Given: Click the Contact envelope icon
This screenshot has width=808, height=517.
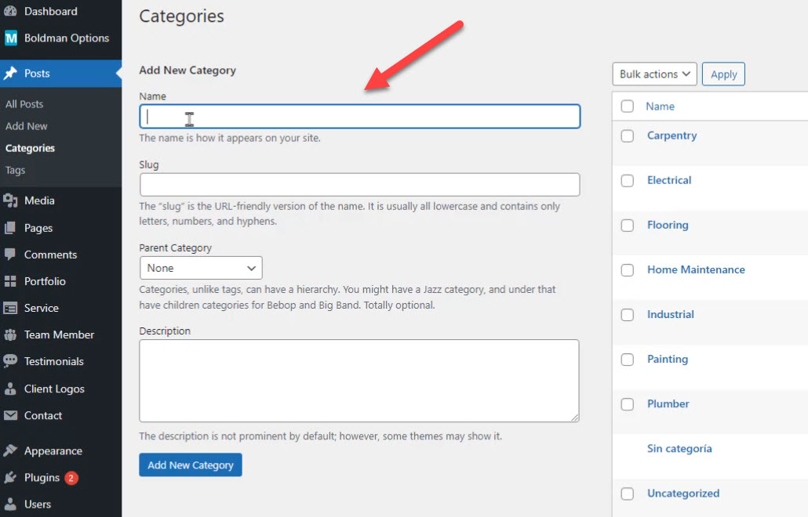Looking at the screenshot, I should point(10,415).
